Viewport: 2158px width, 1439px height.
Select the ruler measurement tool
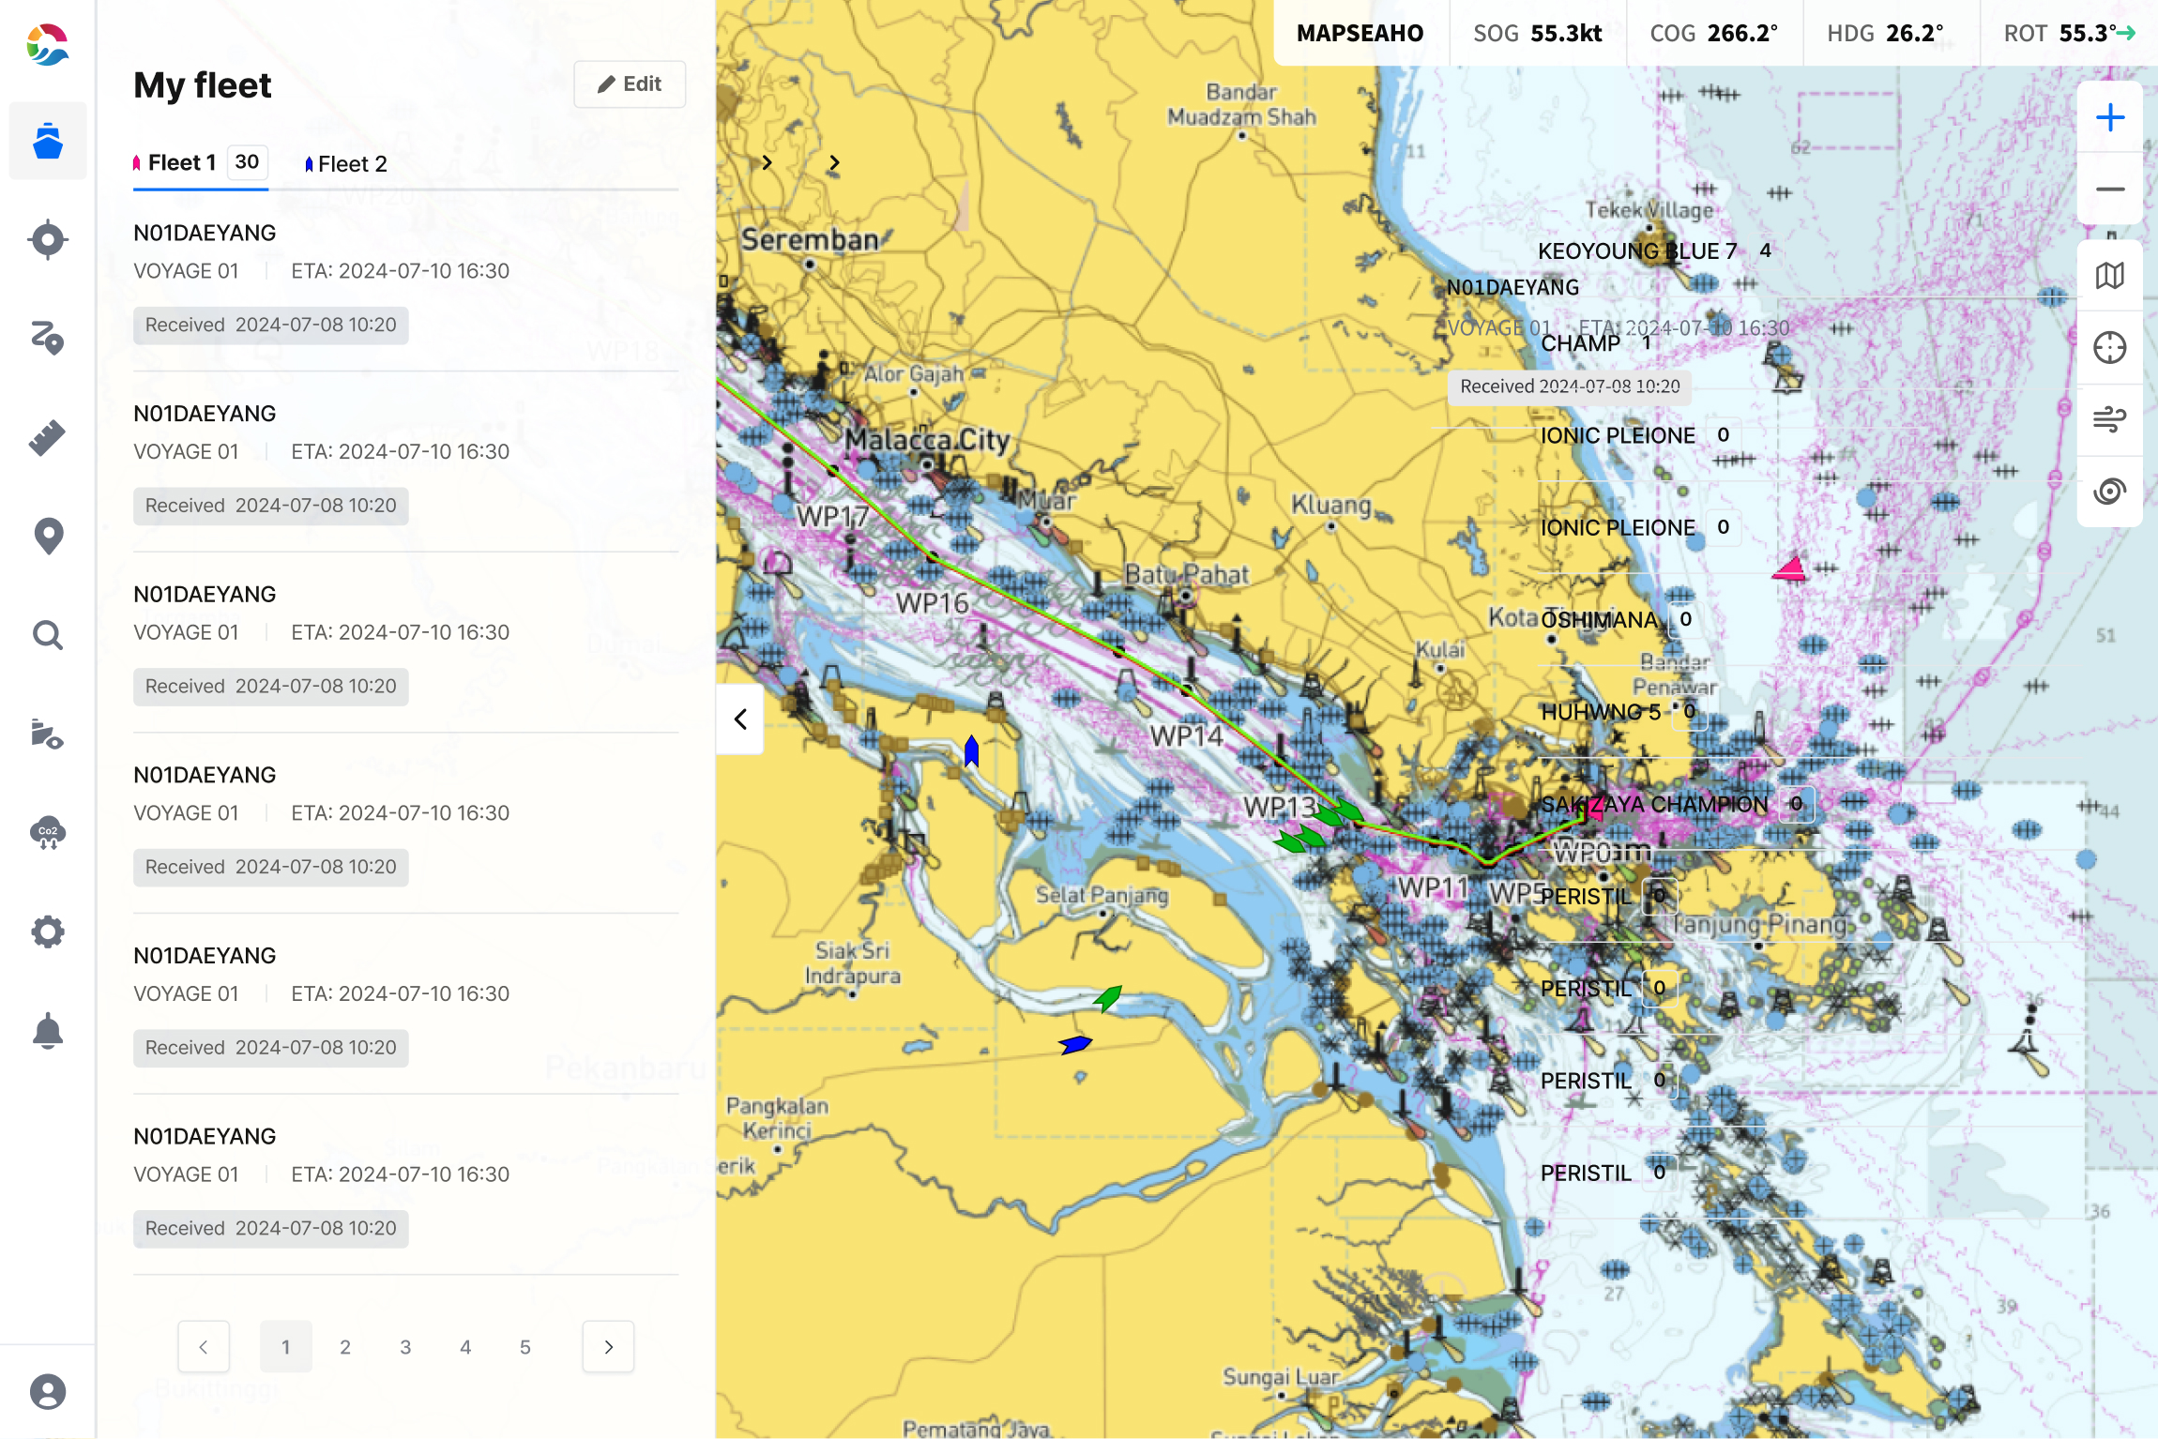coord(48,437)
